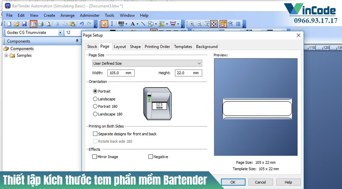
Task: Switch to the Layout tab
Action: pyautogui.click(x=120, y=47)
